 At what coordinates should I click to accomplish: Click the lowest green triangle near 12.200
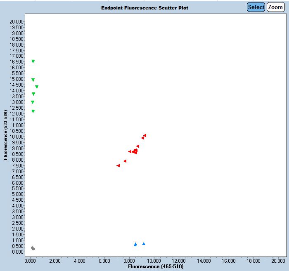(x=33, y=111)
